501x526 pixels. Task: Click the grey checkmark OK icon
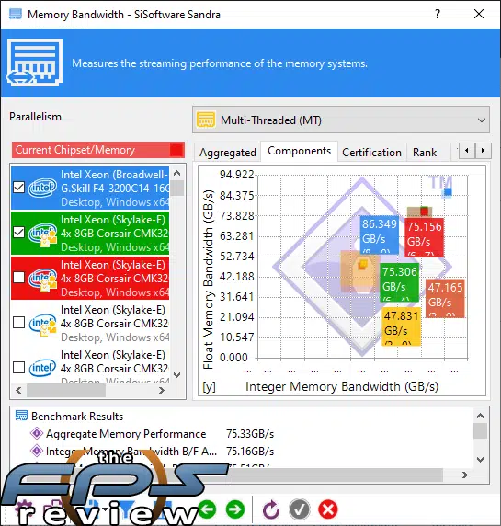pos(300,509)
